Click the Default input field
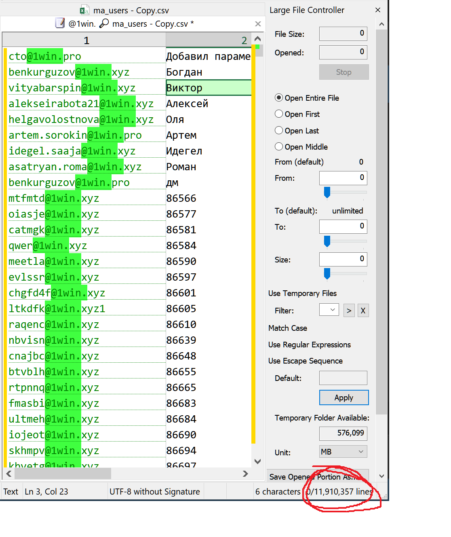This screenshot has width=451, height=537. click(x=343, y=378)
